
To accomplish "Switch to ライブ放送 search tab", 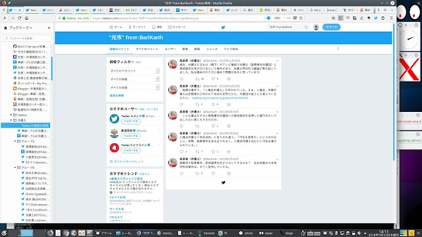I will tap(231, 49).
